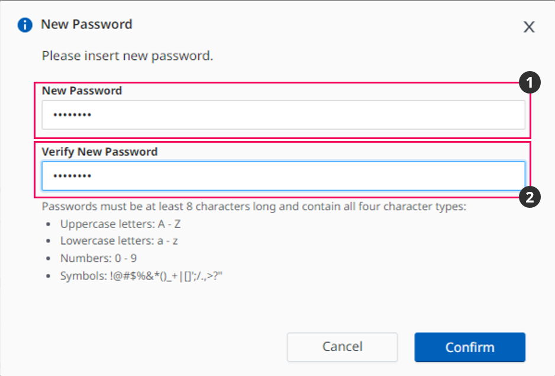The image size is (555, 376).
Task: Click the bold New Password field label
Action: coord(82,91)
